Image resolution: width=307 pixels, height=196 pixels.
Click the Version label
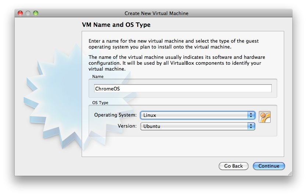(x=127, y=126)
